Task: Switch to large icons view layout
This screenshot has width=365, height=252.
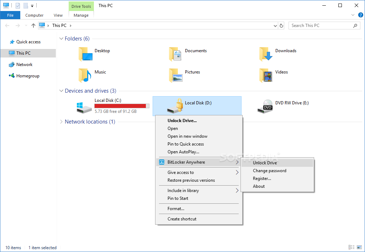Action: pyautogui.click(x=359, y=247)
